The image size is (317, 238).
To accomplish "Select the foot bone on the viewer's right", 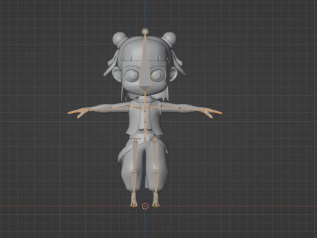I will tap(156, 200).
